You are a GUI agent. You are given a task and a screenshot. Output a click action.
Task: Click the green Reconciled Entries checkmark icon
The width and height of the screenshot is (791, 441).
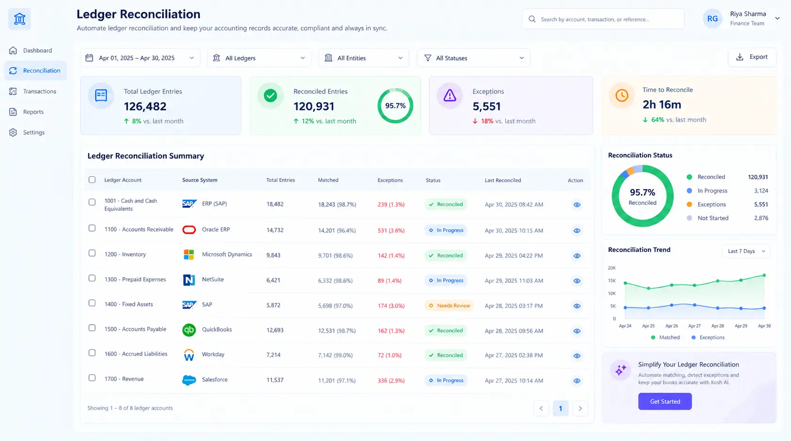[270, 96]
